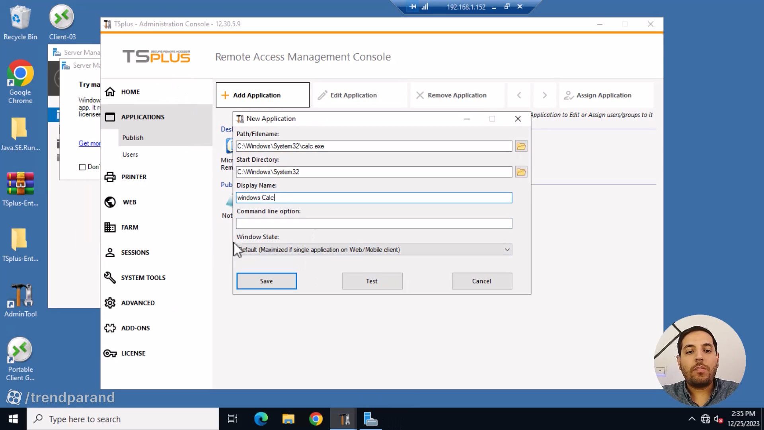
Task: Click the Printer icon in sidebar
Action: [110, 177]
